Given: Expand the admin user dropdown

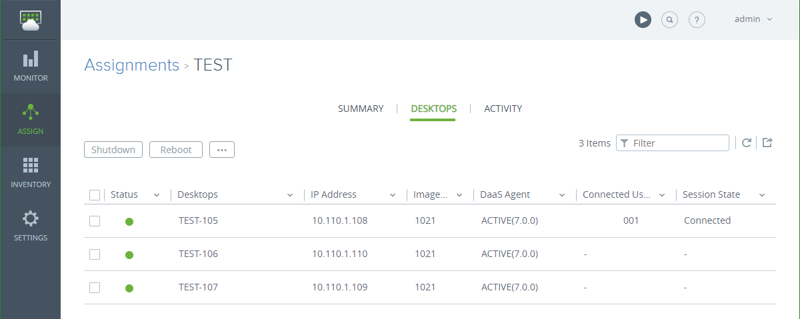Looking at the screenshot, I should tap(753, 19).
